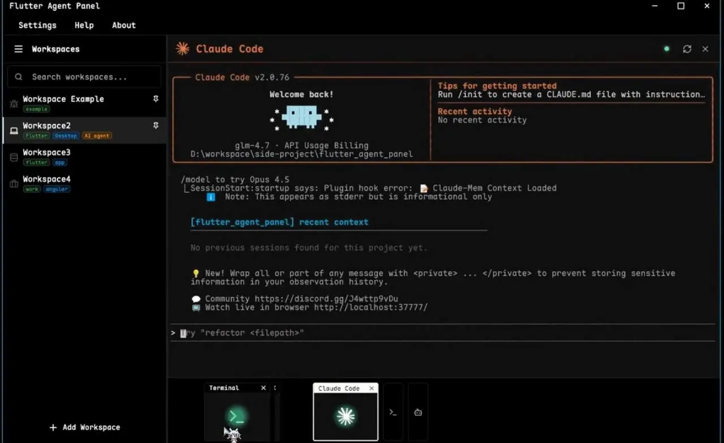
Task: Click the 'app' tag under Workspace3
Action: [x=60, y=162]
